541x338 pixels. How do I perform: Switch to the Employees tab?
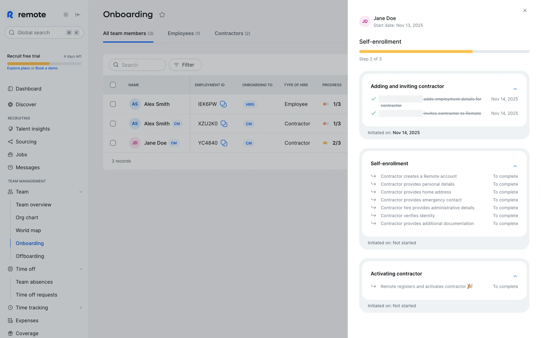pos(184,33)
